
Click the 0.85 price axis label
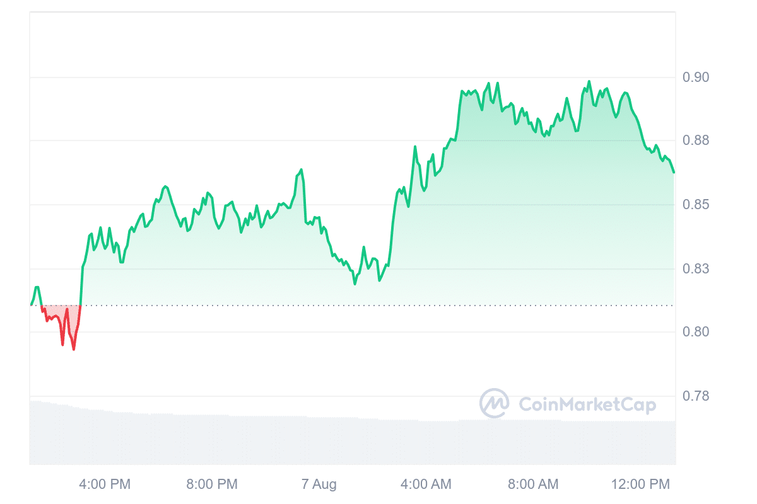tap(696, 205)
